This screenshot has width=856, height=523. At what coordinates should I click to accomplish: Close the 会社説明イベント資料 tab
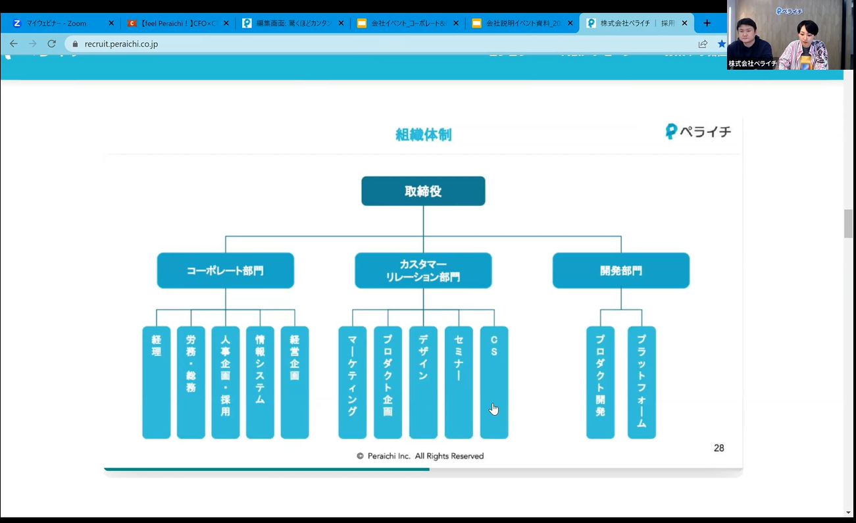(570, 23)
